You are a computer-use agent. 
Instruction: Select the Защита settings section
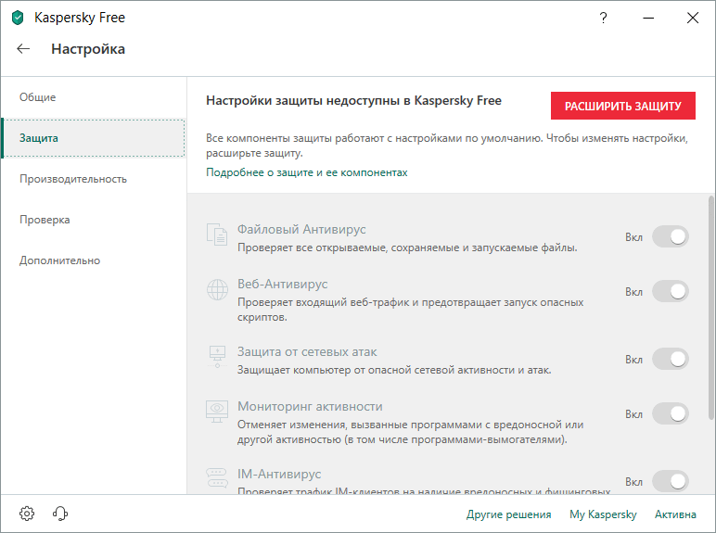click(94, 138)
